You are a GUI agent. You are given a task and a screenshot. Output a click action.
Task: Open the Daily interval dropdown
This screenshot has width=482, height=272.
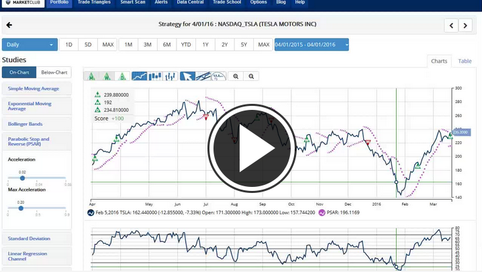(x=30, y=45)
